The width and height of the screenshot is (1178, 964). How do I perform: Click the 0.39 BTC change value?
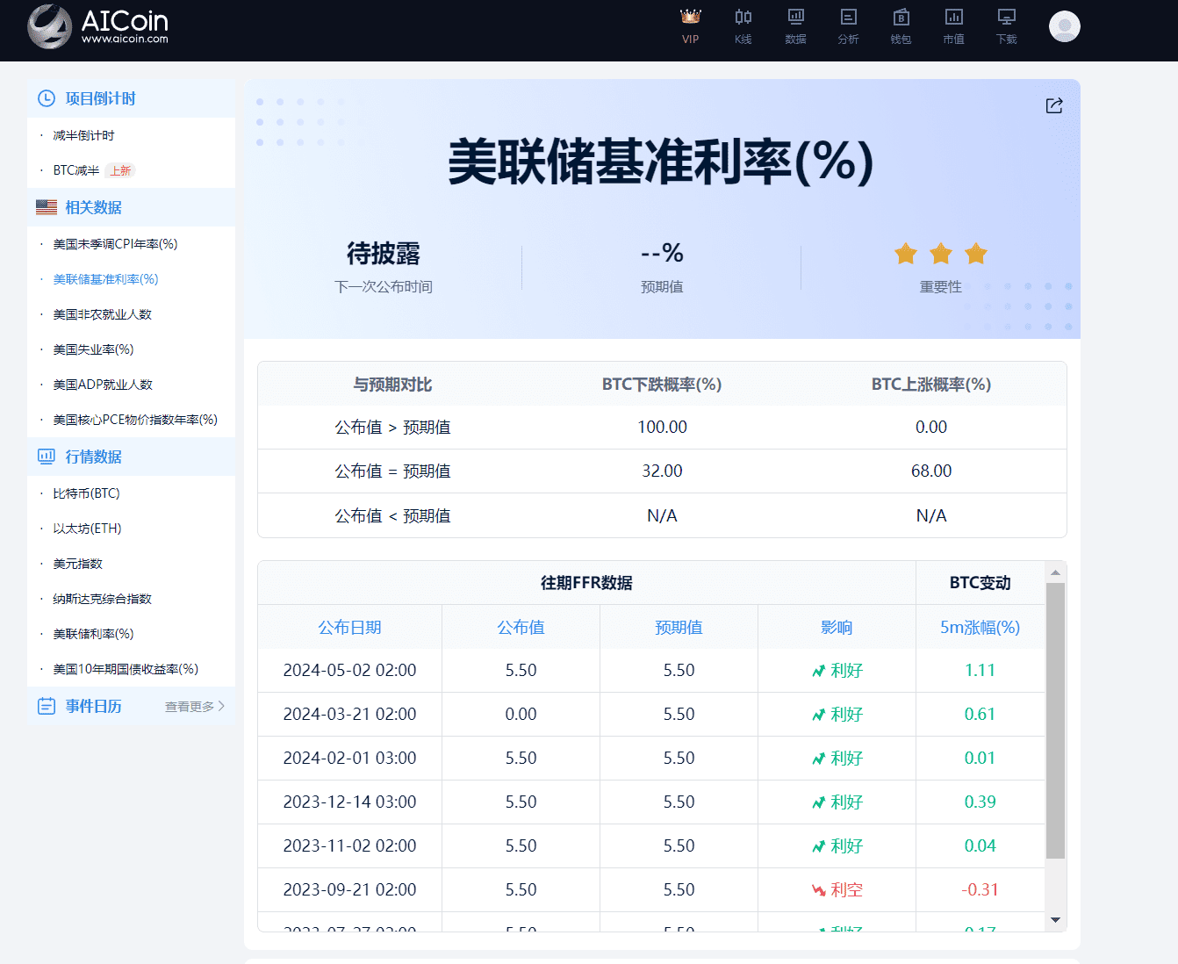coord(980,802)
